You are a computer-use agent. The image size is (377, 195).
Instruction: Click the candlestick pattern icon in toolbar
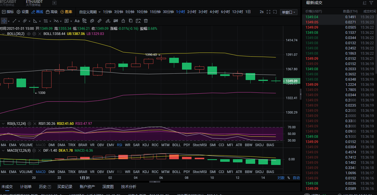coord(116,21)
